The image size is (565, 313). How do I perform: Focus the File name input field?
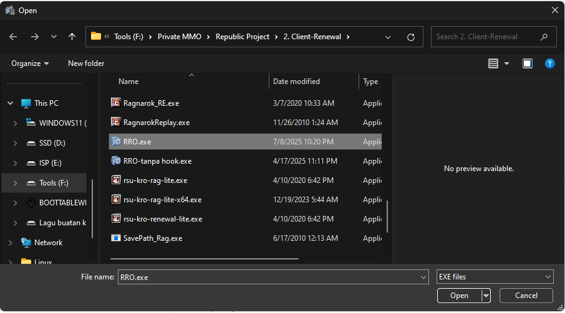click(268, 277)
